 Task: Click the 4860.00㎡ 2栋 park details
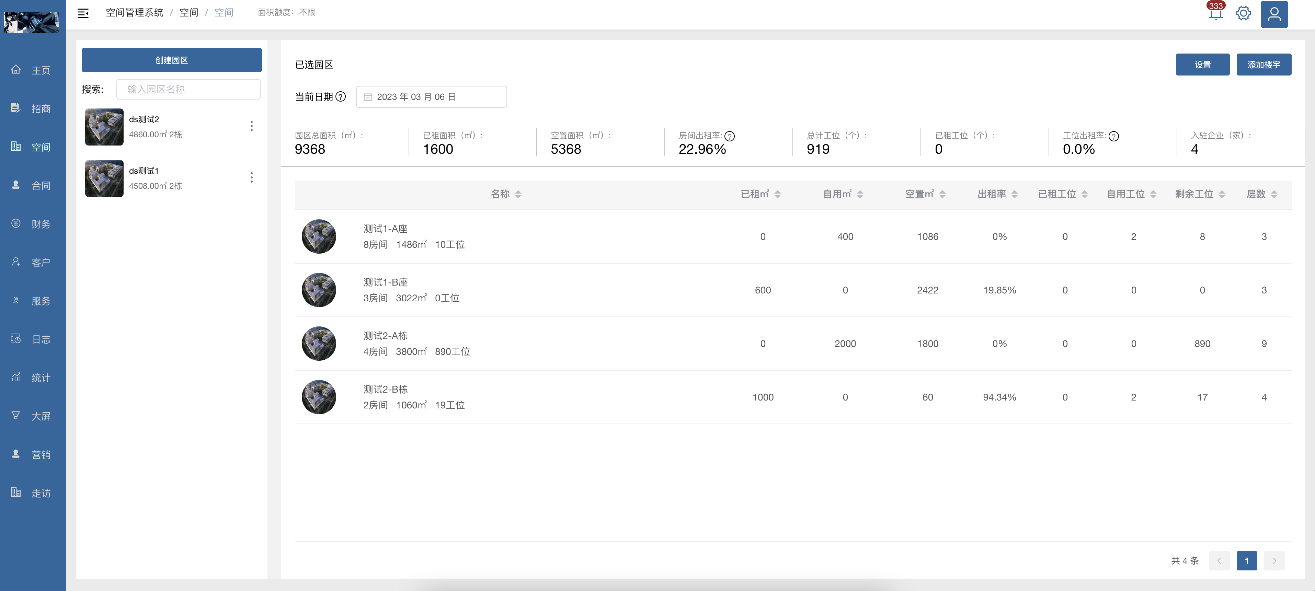point(155,134)
